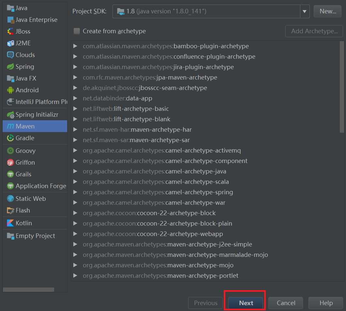Screen dimensions: 346x311
Task: Select maven-archetype-mojo row text
Action: click(x=158, y=265)
